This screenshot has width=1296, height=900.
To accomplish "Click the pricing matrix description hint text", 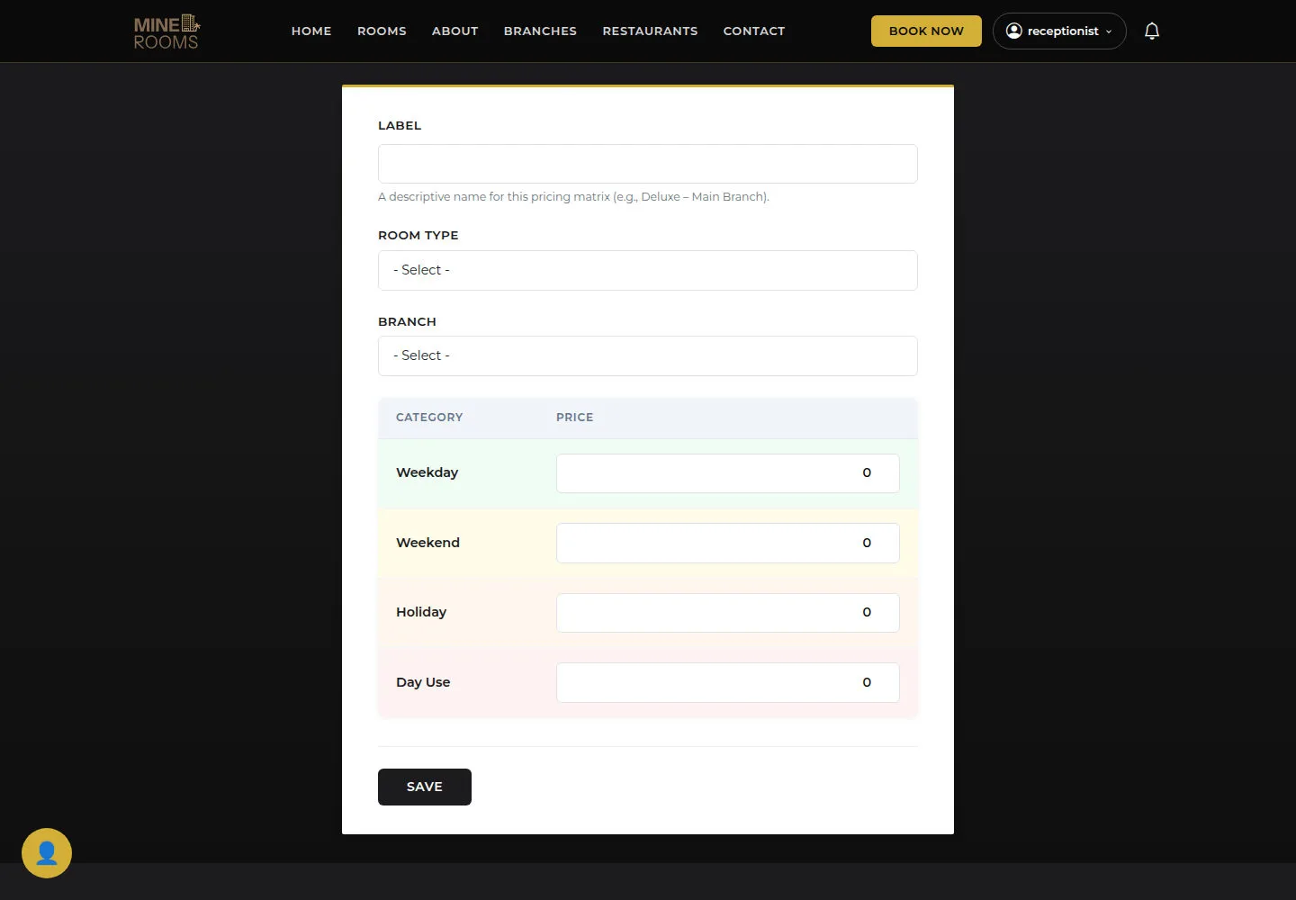I will coord(573,196).
